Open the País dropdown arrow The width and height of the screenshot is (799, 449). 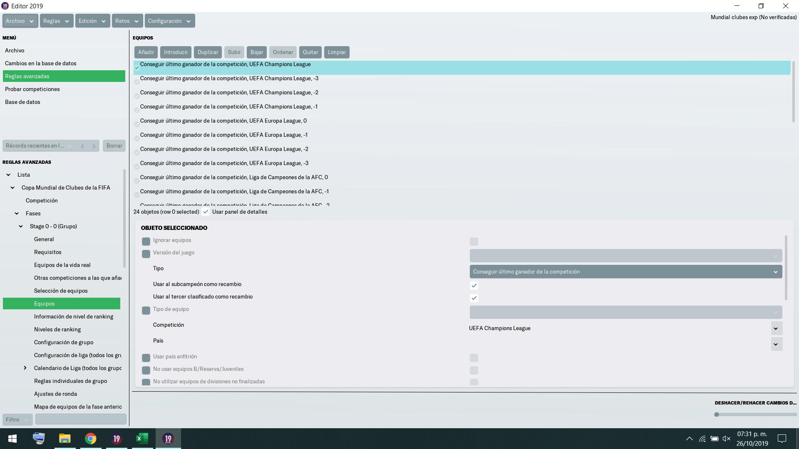point(776,344)
